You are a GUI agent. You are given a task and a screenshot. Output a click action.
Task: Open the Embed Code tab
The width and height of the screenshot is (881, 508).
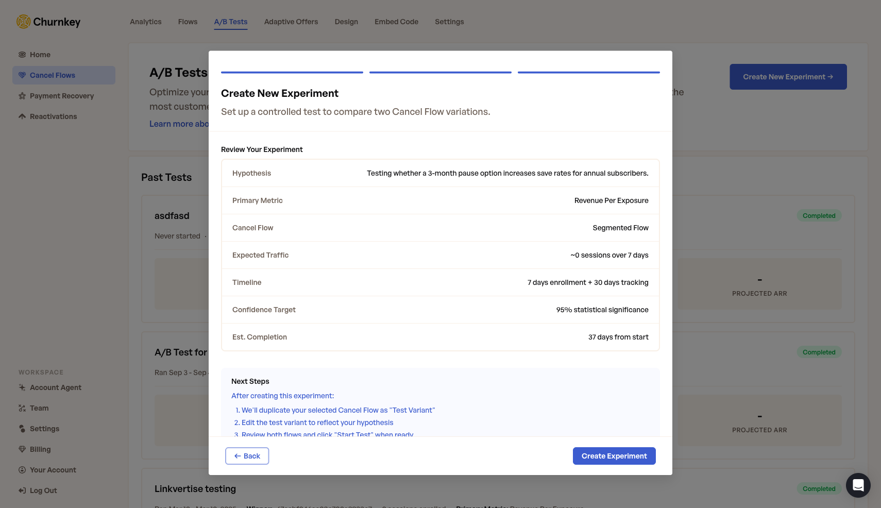396,22
